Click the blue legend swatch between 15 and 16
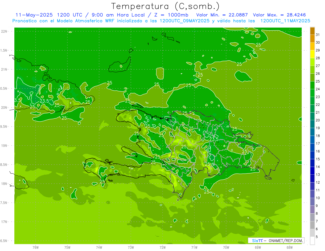 click(x=313, y=155)
